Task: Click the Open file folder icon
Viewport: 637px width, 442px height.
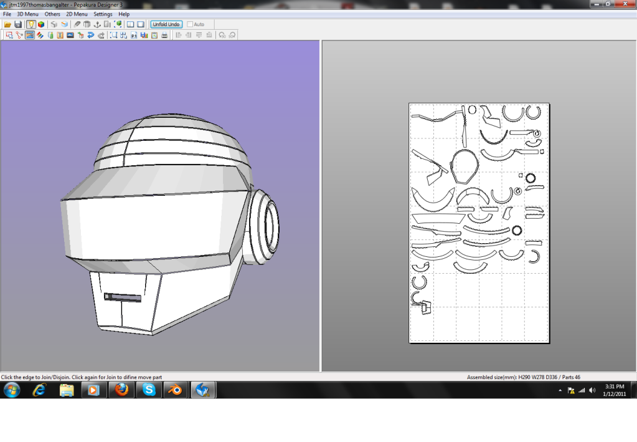Action: 8,24
